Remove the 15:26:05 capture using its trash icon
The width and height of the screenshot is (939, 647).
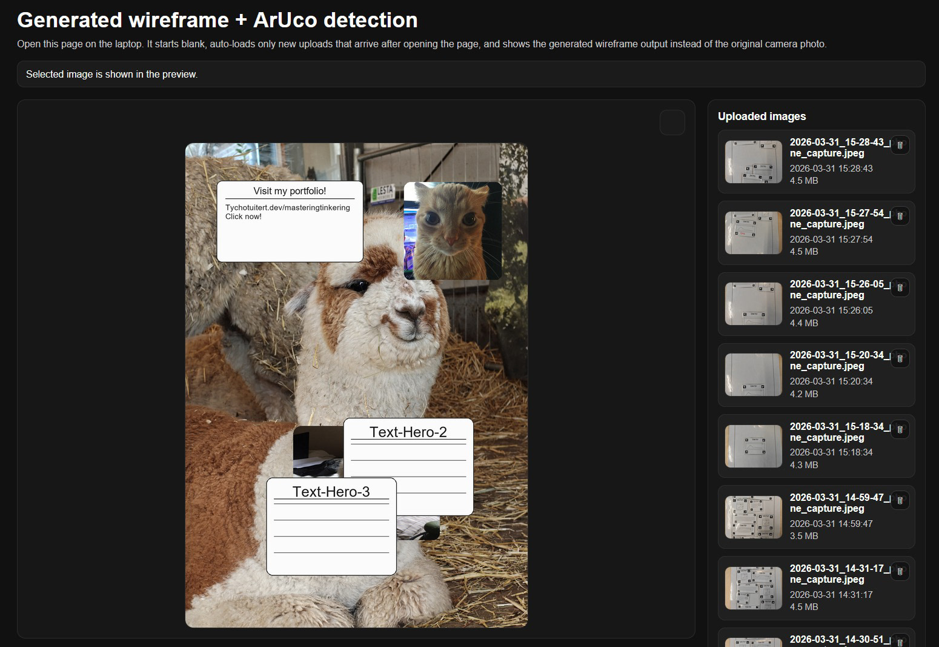900,287
